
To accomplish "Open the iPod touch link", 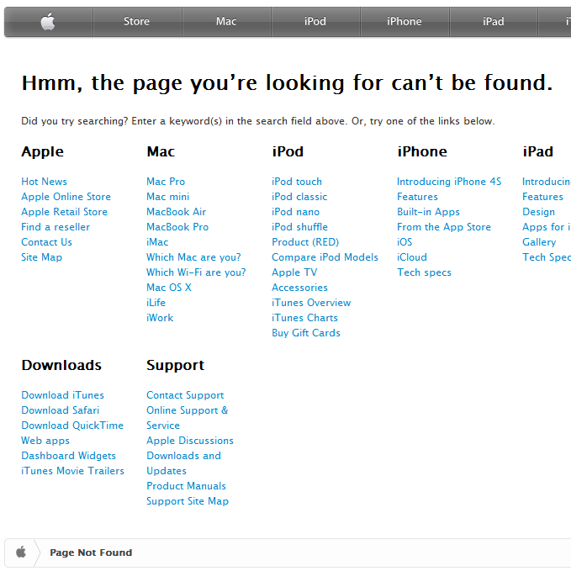I will click(297, 182).
